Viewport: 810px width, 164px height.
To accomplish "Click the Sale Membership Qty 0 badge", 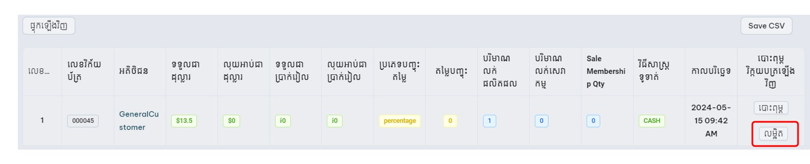I will (593, 121).
